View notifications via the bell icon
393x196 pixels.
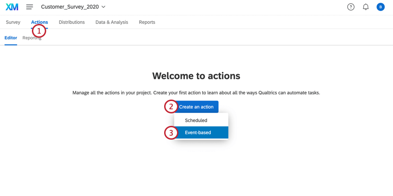pos(366,7)
